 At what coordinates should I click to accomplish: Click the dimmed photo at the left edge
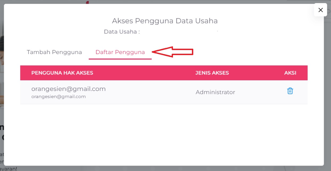point(2,63)
